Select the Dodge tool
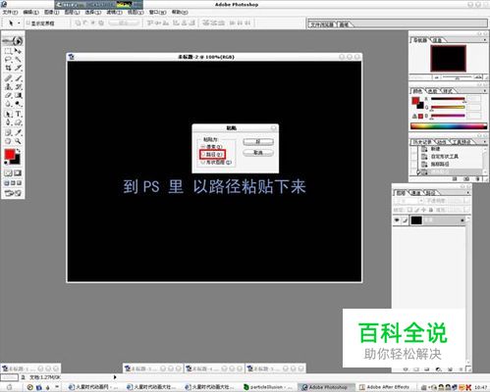Image resolution: width=490 pixels, height=392 pixels. point(18,104)
